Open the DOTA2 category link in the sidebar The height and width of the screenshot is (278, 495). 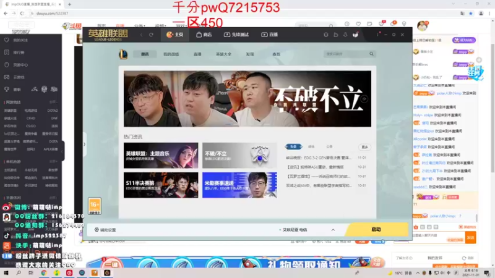53,111
